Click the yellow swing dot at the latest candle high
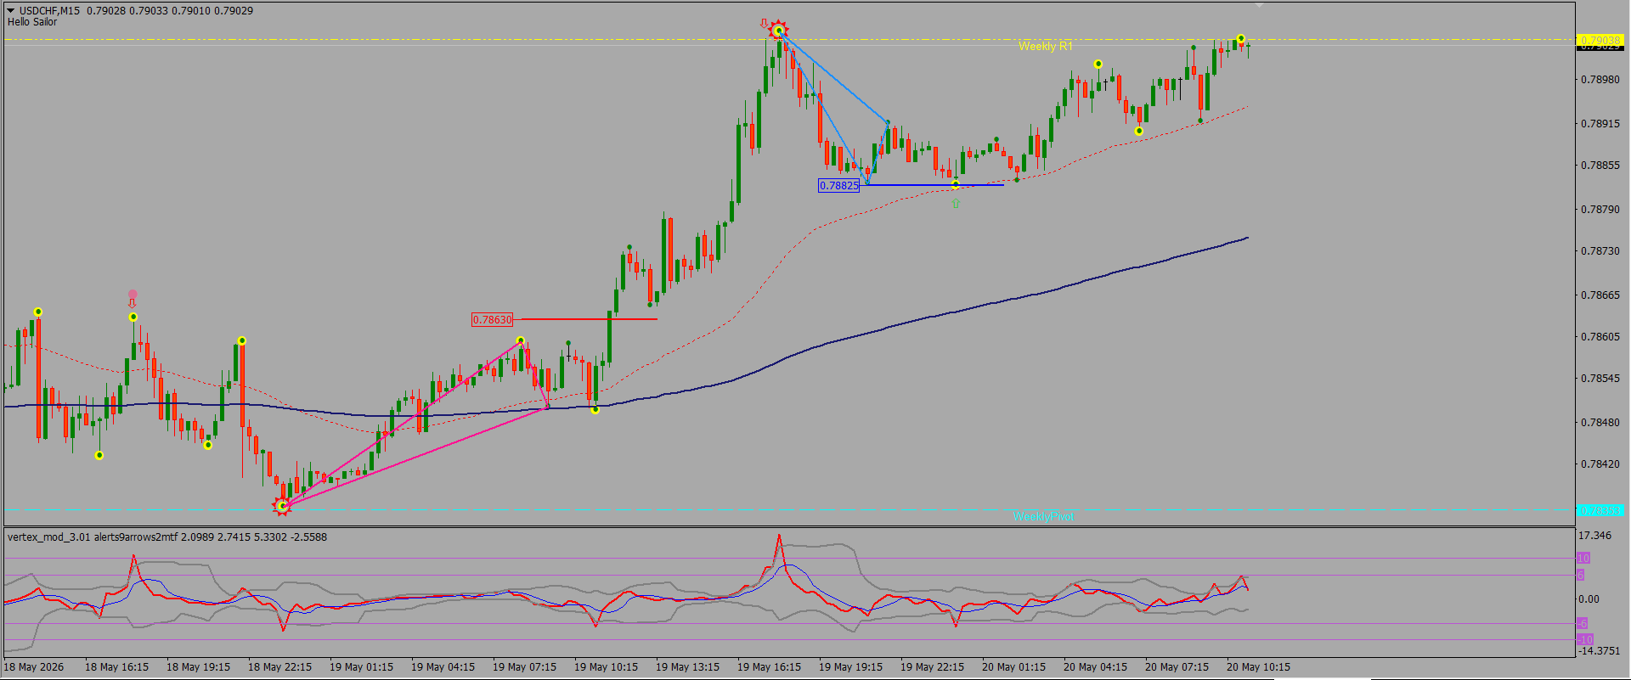The width and height of the screenshot is (1631, 680). (x=1241, y=39)
